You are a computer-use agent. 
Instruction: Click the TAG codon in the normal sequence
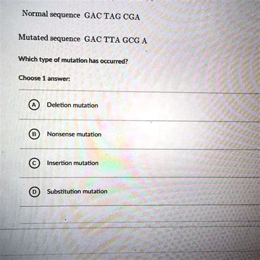tap(112, 16)
